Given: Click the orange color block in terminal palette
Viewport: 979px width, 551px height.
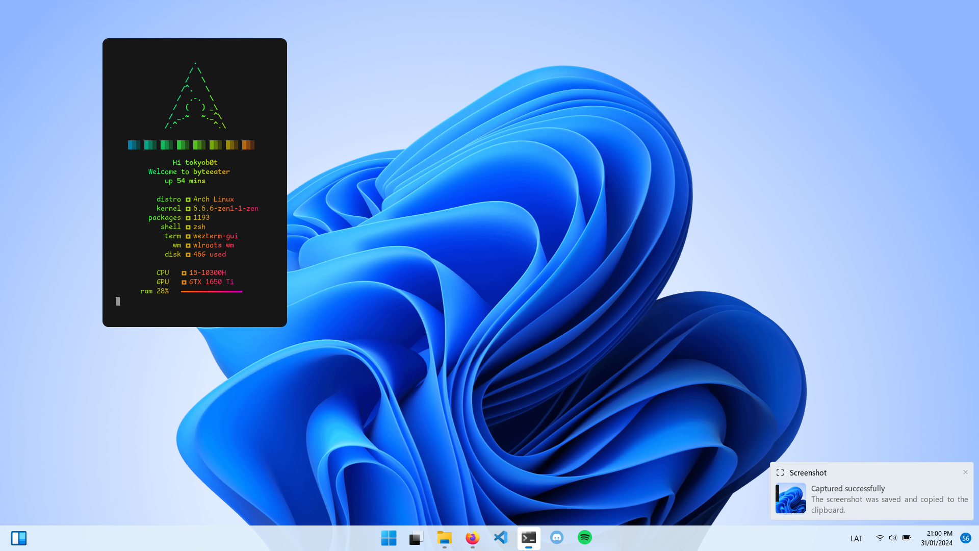Looking at the screenshot, I should point(248,145).
